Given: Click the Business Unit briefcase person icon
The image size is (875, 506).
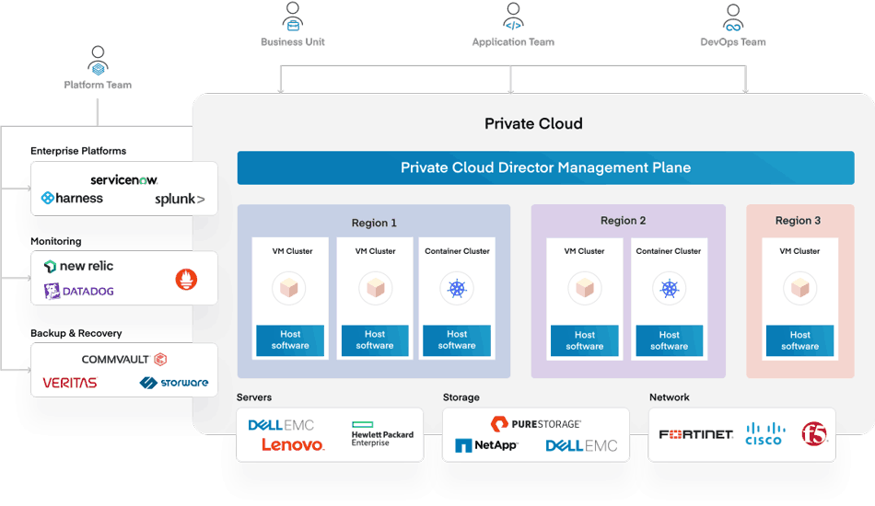Looking at the screenshot, I should point(292,17).
